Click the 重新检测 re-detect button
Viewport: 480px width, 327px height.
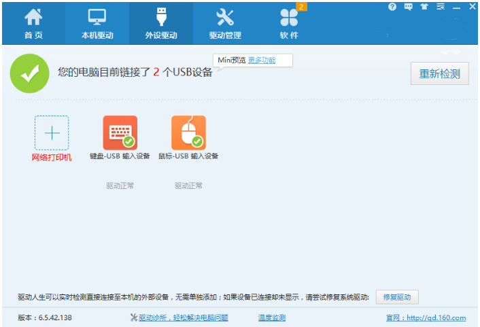click(x=439, y=73)
